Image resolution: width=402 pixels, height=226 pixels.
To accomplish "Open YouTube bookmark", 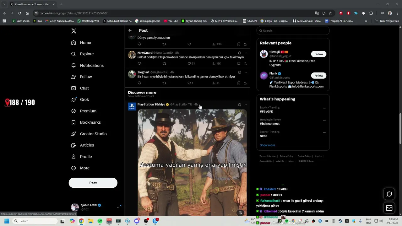I will click(171, 21).
